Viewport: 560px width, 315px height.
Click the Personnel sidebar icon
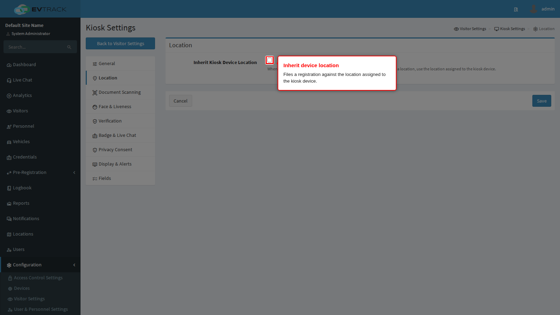click(x=9, y=127)
